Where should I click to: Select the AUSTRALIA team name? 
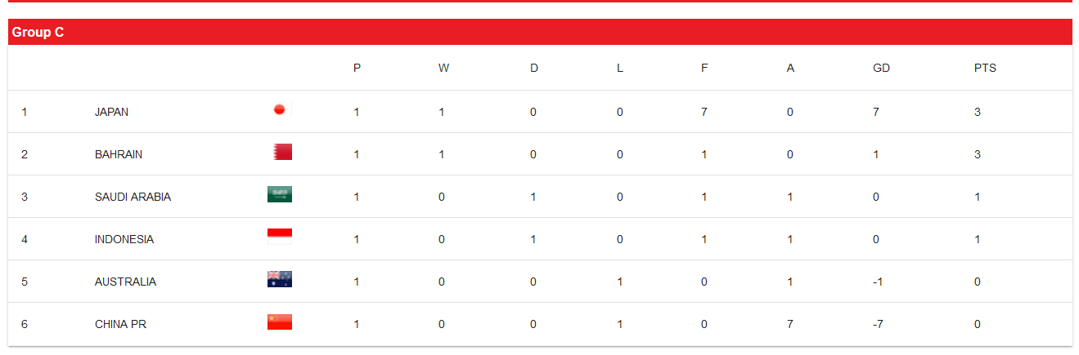[x=125, y=282]
